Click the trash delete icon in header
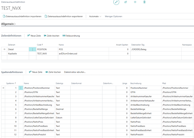Image resolution: width=194 pixels, height=138 pixels. click(145, 2)
